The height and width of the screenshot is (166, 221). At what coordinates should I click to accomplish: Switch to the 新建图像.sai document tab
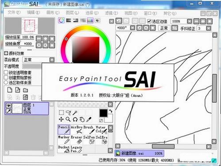[140, 153]
